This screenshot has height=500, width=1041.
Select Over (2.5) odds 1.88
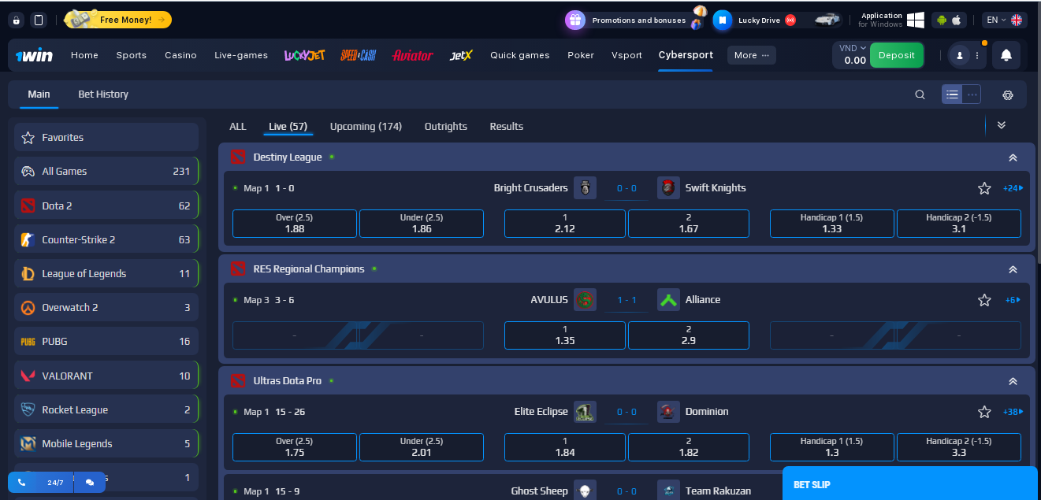pos(294,224)
